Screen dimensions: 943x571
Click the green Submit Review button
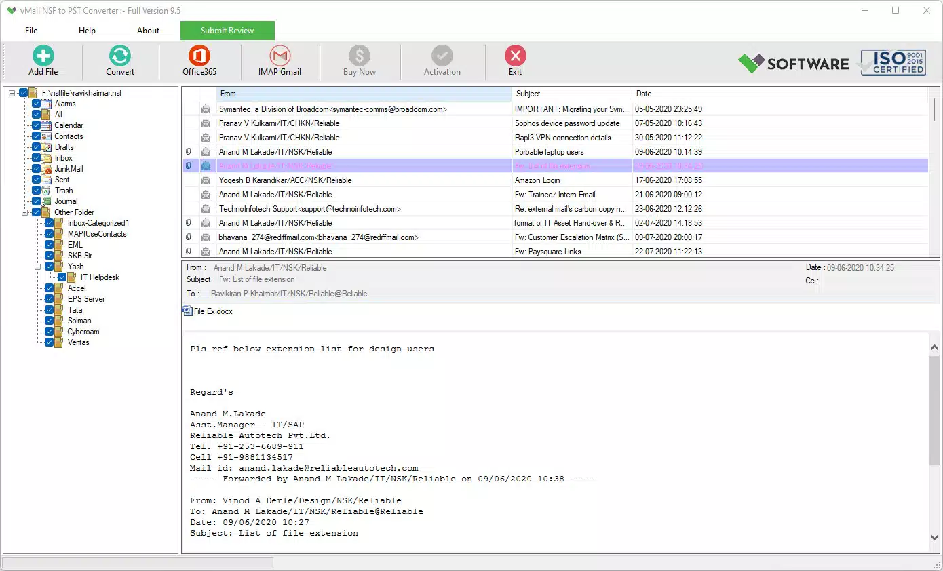tap(227, 31)
